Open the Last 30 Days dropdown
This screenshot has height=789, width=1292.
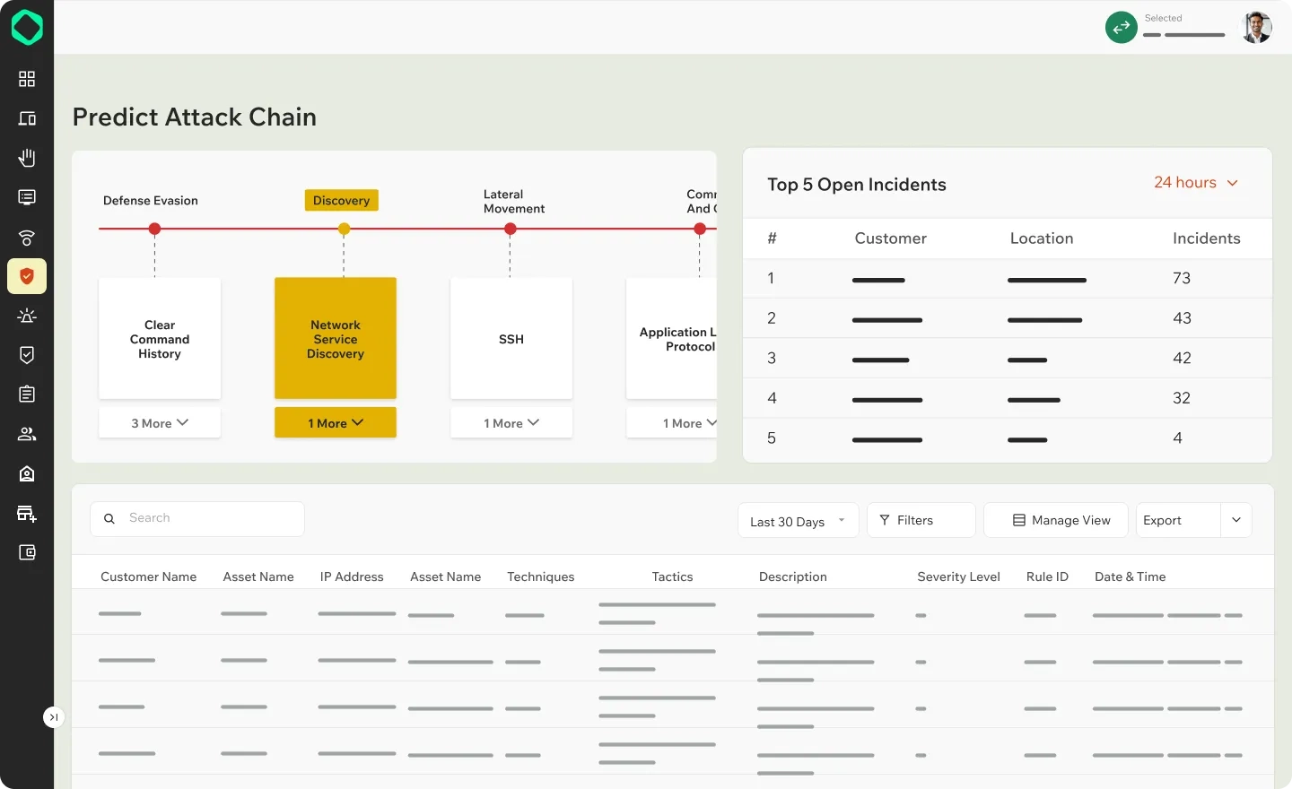[798, 521]
